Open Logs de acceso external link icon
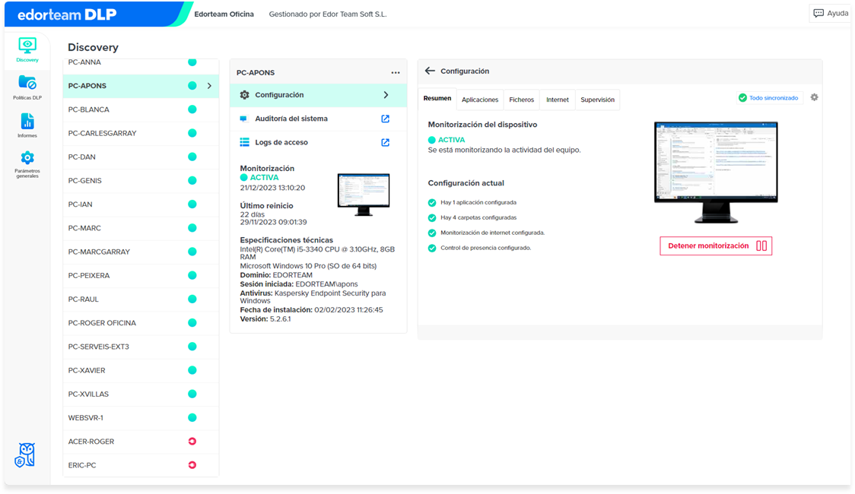Image resolution: width=855 pixels, height=494 pixels. point(385,143)
